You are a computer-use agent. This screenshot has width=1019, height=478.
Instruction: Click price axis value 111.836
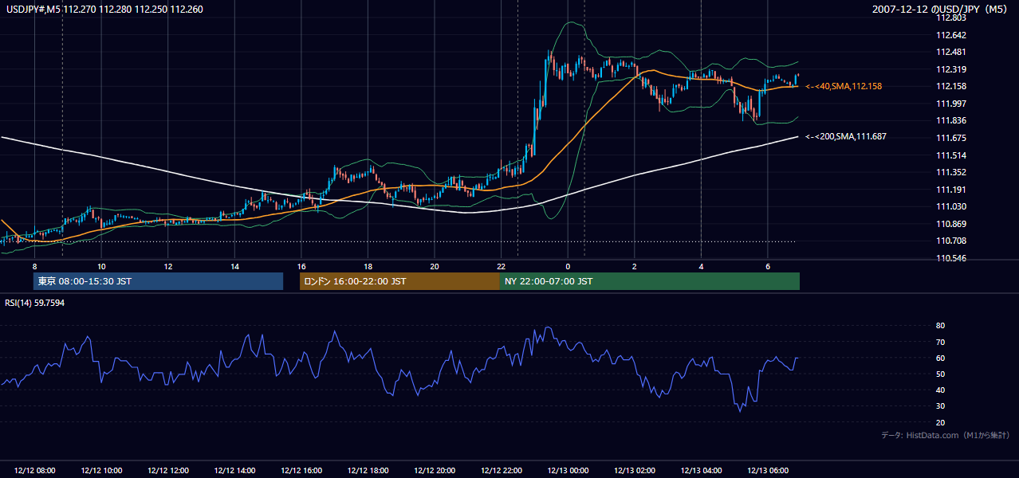[x=951, y=120]
